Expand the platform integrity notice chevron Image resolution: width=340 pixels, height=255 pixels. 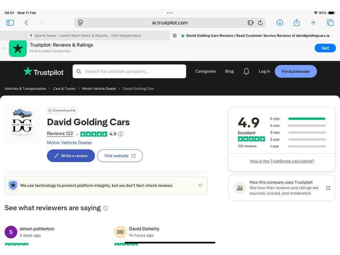click(200, 185)
